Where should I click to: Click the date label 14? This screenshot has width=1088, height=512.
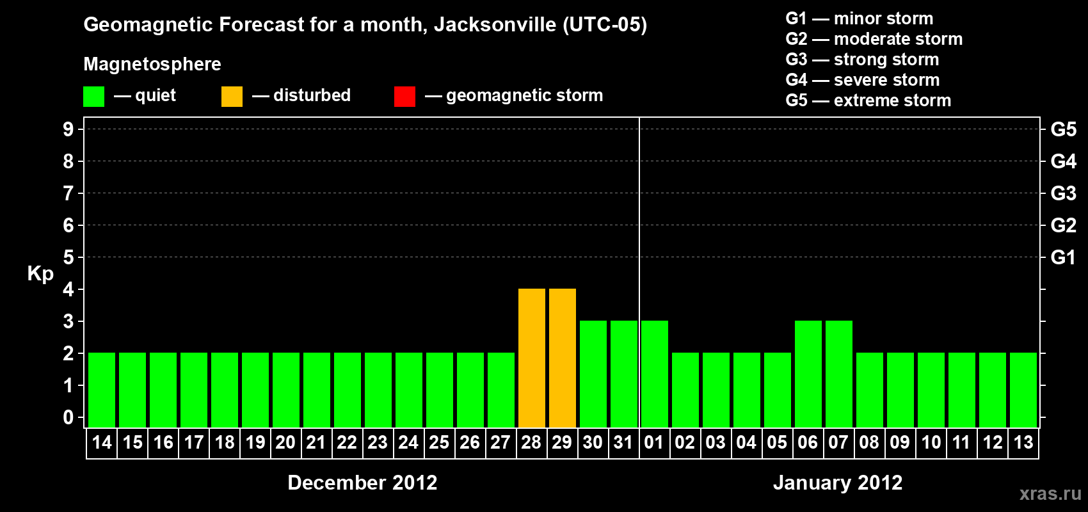[102, 442]
